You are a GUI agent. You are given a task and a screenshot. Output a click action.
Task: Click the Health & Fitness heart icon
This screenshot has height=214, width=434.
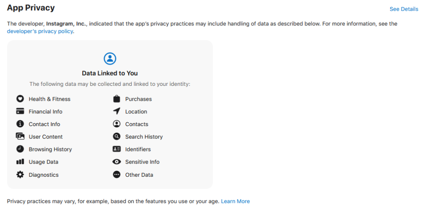pyautogui.click(x=20, y=99)
